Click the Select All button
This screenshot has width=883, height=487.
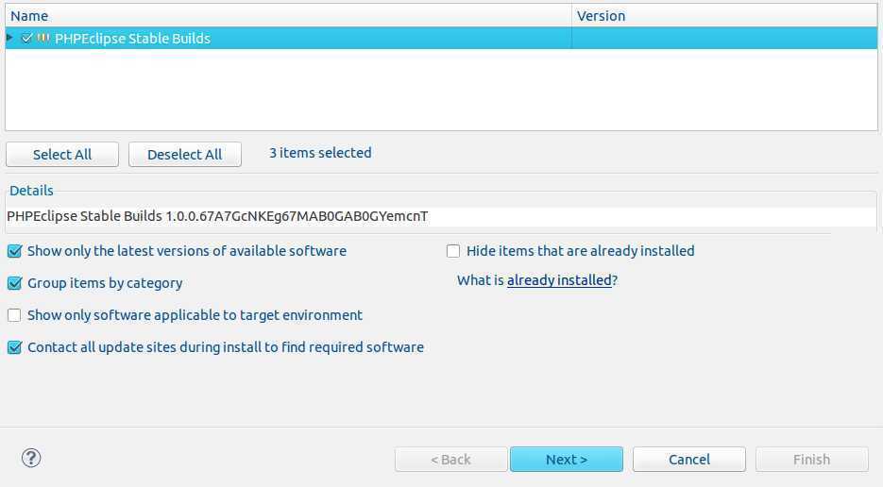click(x=62, y=154)
